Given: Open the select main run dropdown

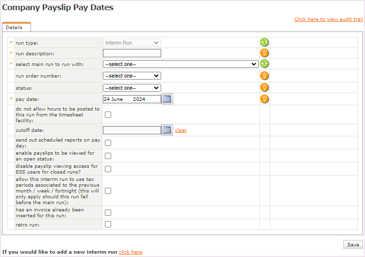Looking at the screenshot, I should [180, 64].
